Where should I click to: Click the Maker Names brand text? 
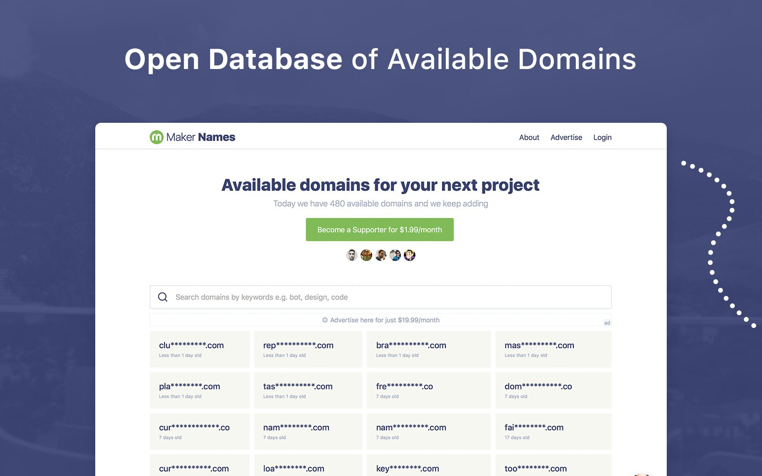[201, 137]
